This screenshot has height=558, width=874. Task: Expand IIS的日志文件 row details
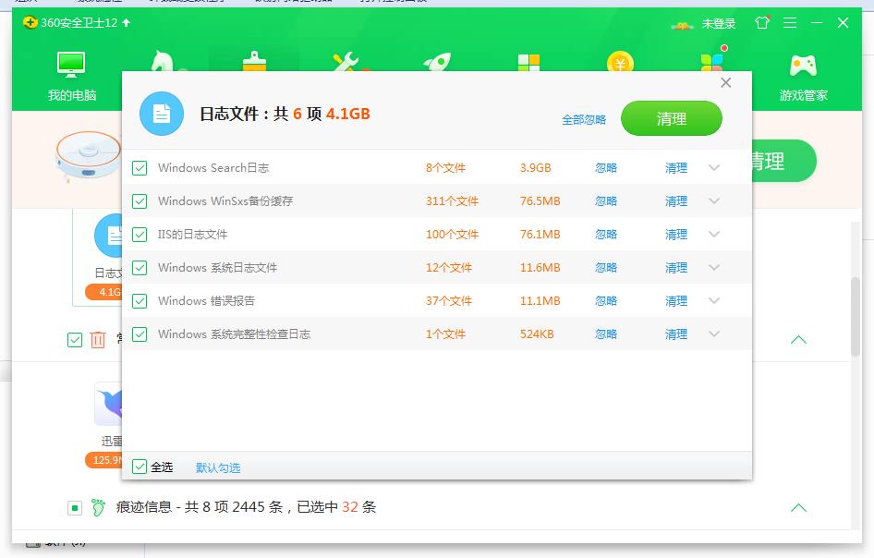714,235
